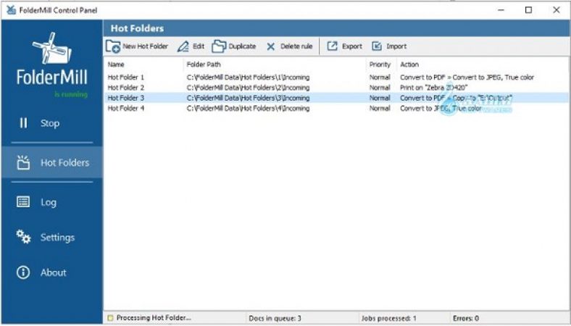This screenshot has height=326, width=571.
Task: Select the Hot Folder 2 row name
Action: pyautogui.click(x=126, y=88)
